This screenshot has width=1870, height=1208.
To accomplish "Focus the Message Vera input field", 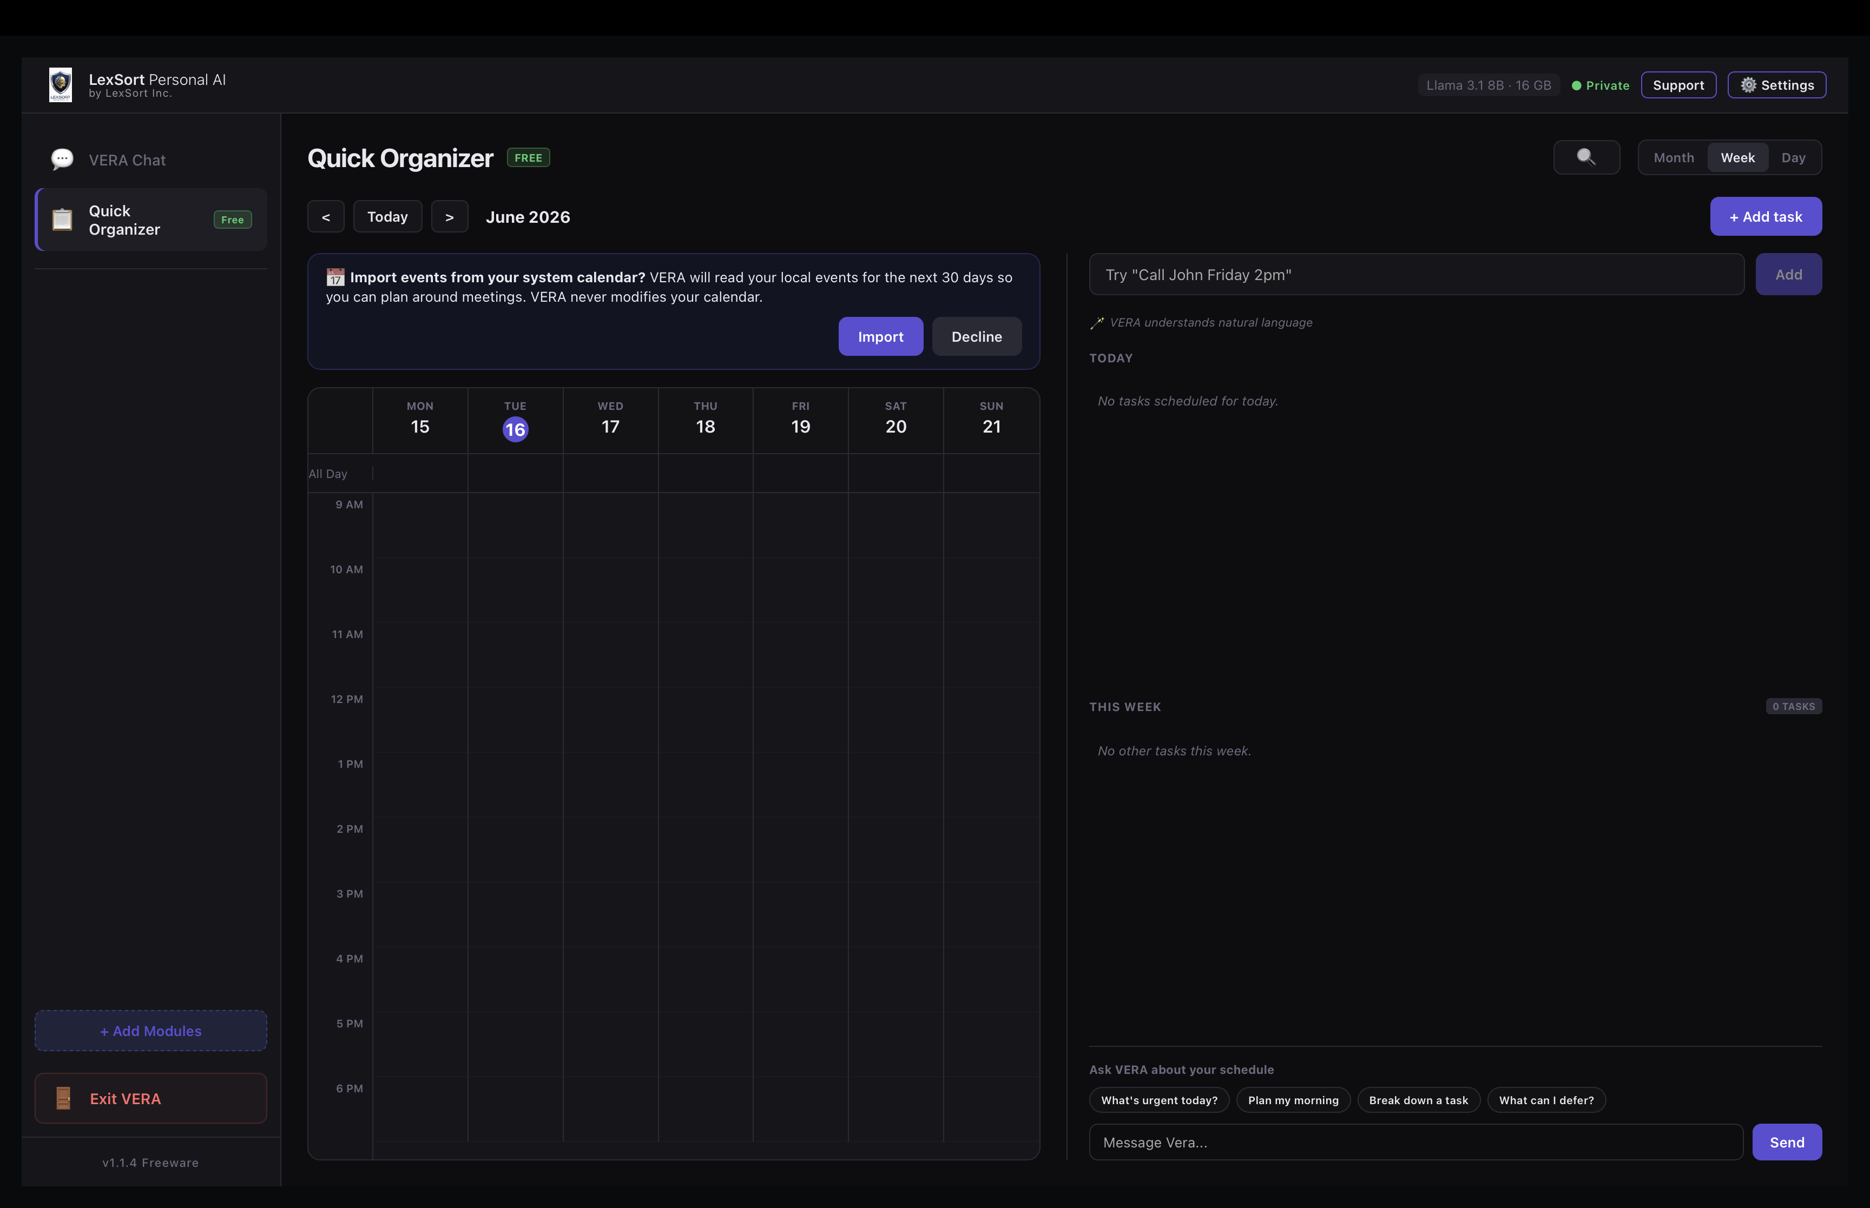I will pos(1415,1142).
